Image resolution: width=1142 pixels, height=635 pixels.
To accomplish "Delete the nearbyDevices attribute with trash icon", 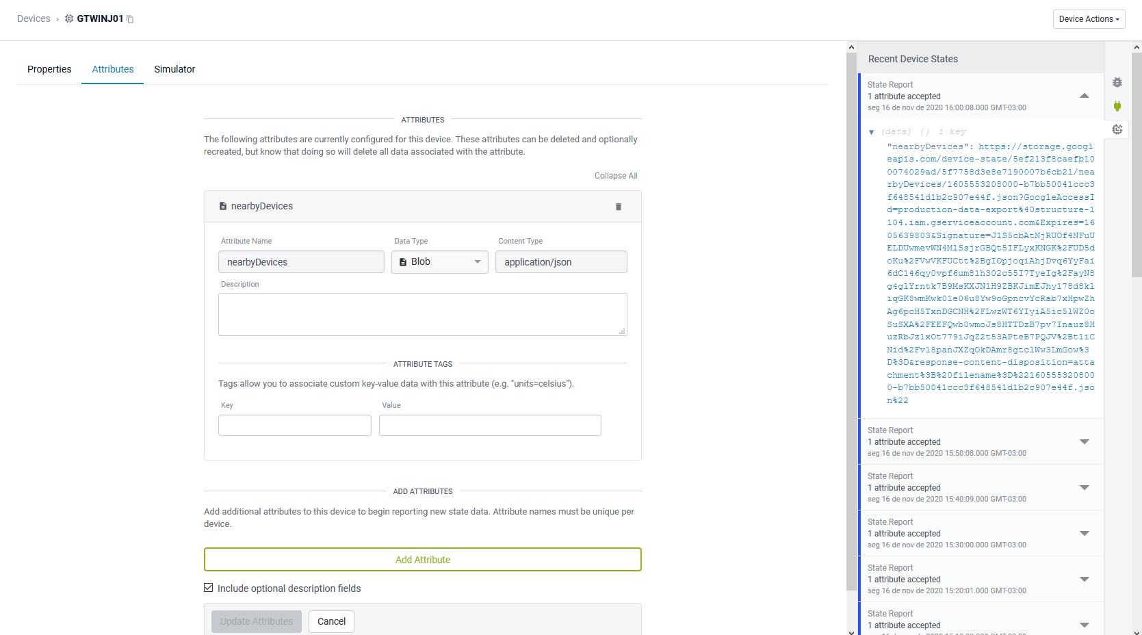I will pyautogui.click(x=619, y=207).
